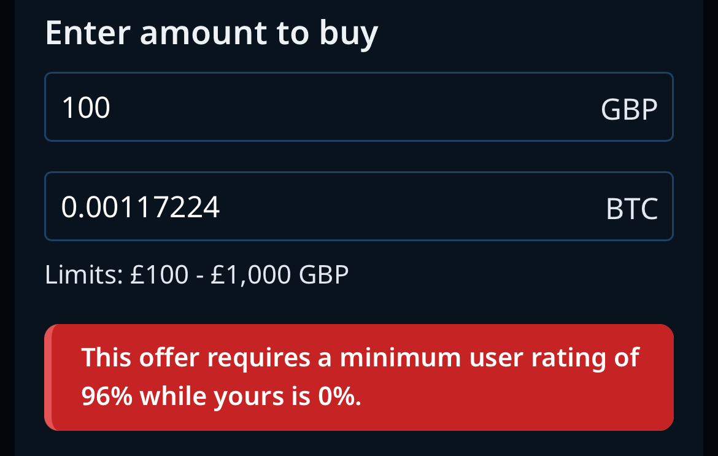The width and height of the screenshot is (718, 456).
Task: Click the GBP currency label
Action: [x=629, y=110]
